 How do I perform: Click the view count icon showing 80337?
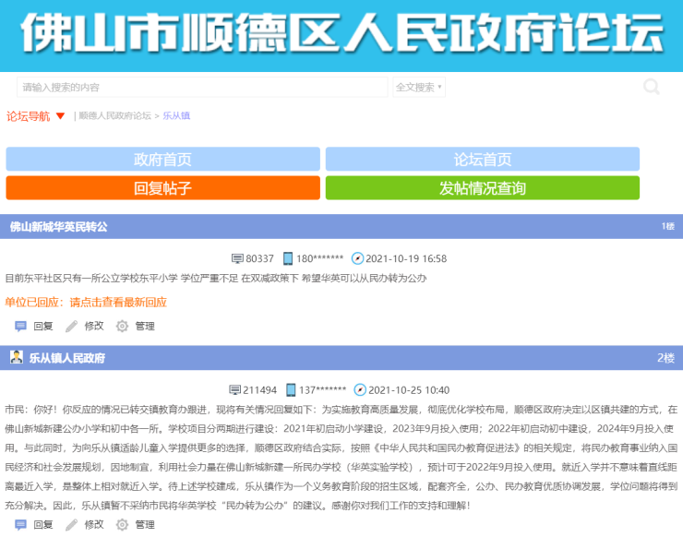(x=237, y=258)
